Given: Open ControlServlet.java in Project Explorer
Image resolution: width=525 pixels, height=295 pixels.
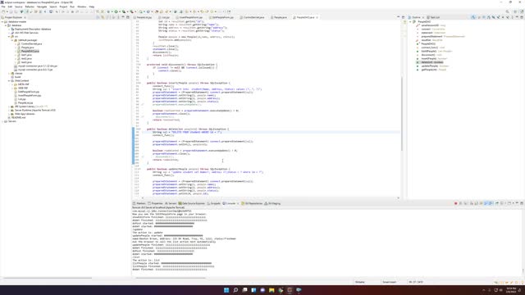Looking at the screenshot, I should point(31,43).
